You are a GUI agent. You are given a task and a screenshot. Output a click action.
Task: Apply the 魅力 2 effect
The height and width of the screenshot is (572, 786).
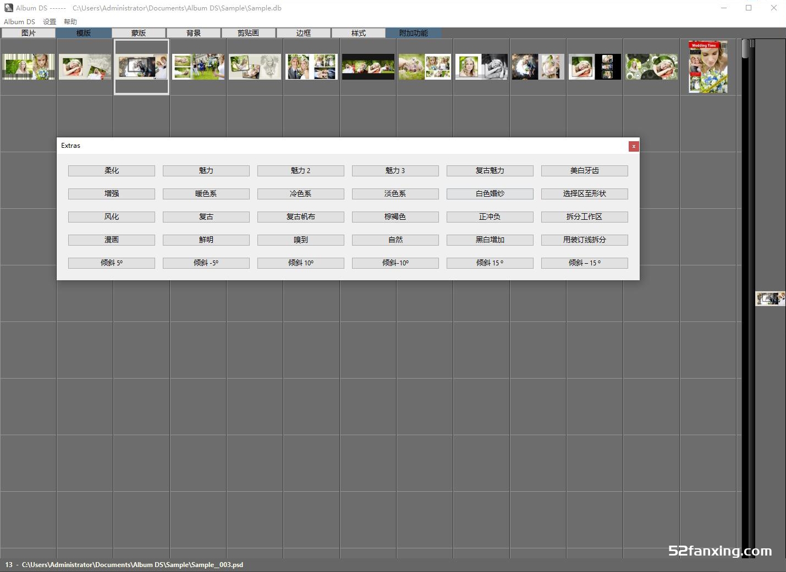tap(301, 171)
